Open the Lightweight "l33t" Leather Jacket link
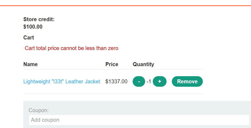Image resolution: width=251 pixels, height=128 pixels. click(62, 81)
